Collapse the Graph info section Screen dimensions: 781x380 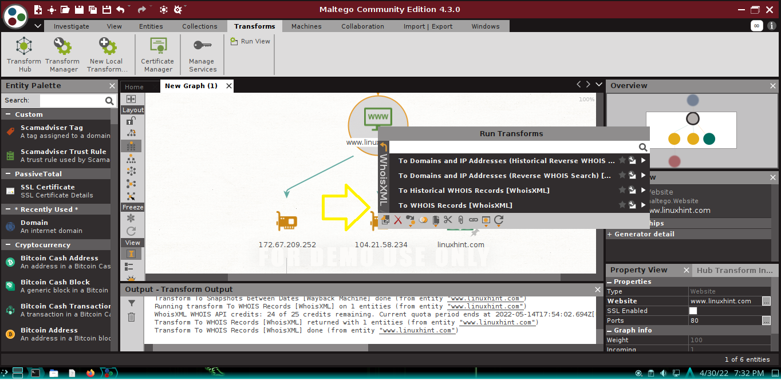tap(610, 330)
